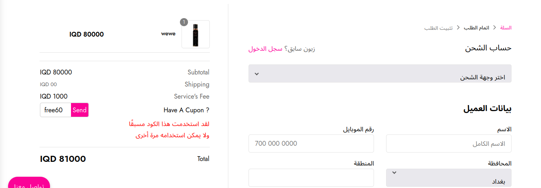541x188 pixels.
Task: Open the تواصل معنا contact button
Action: [x=29, y=183]
